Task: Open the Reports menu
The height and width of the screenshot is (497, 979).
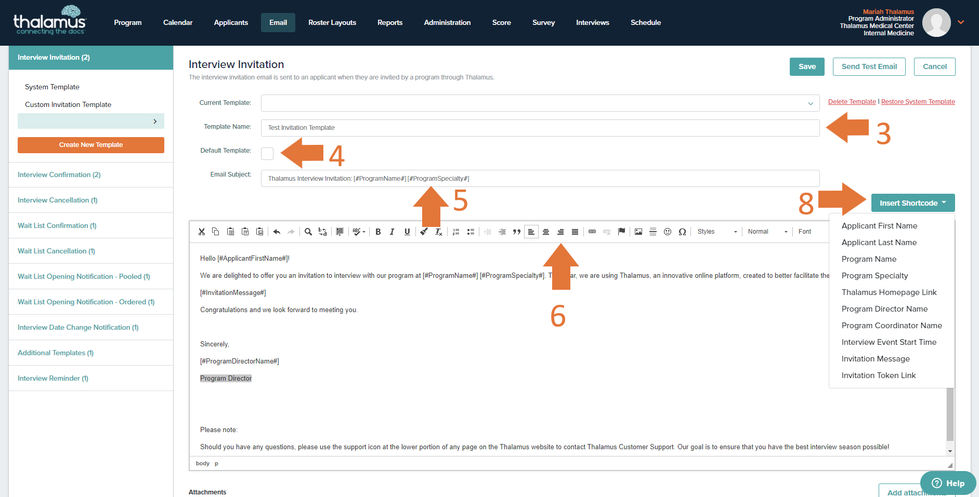Action: tap(390, 22)
